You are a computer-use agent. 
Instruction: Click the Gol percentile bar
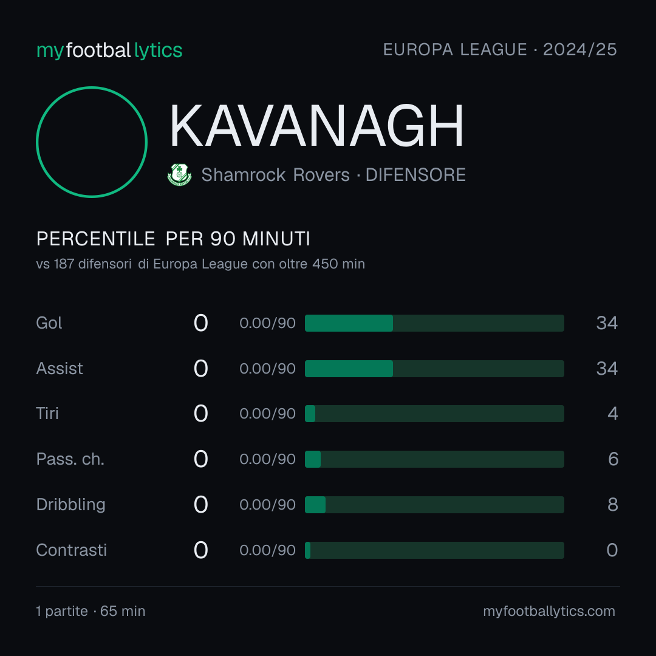[x=434, y=323]
